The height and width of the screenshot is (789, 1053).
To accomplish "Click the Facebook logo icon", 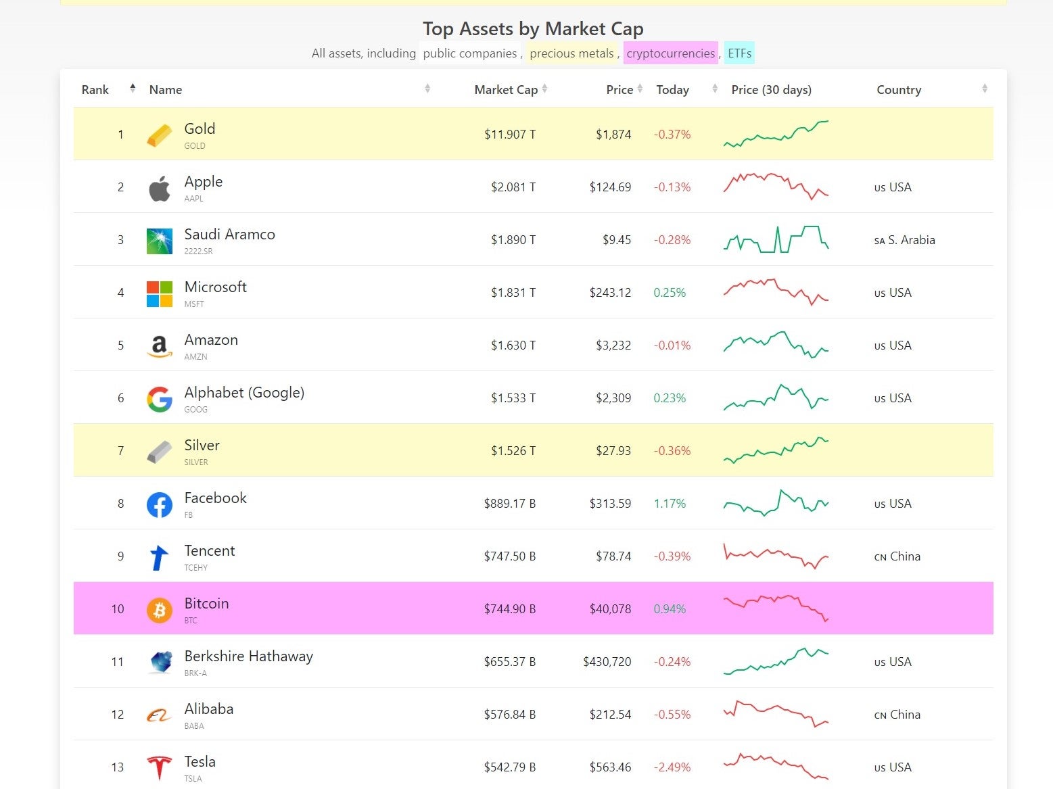I will pyautogui.click(x=160, y=504).
